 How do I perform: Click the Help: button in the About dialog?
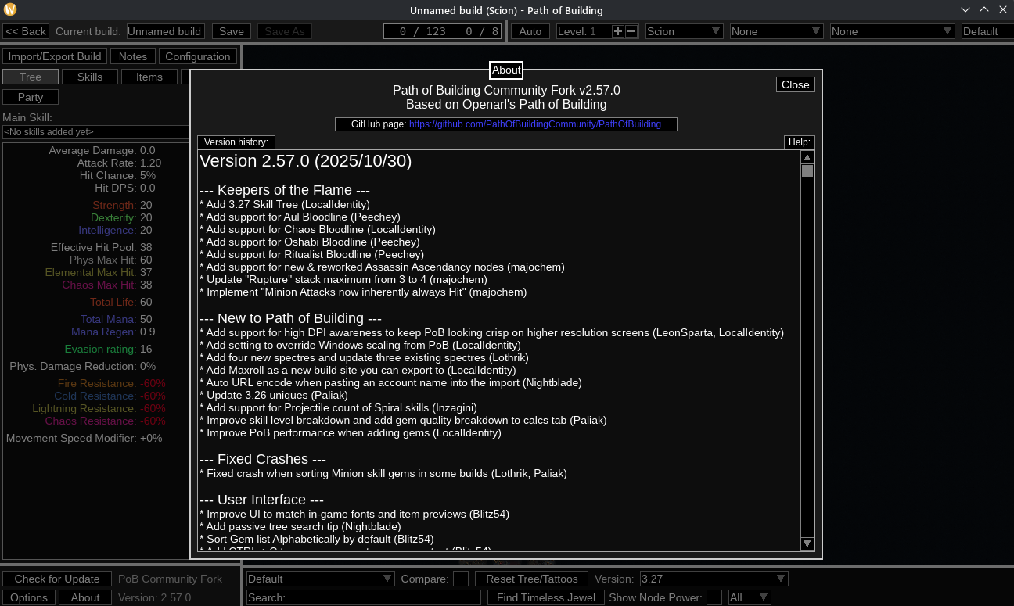[x=800, y=142]
